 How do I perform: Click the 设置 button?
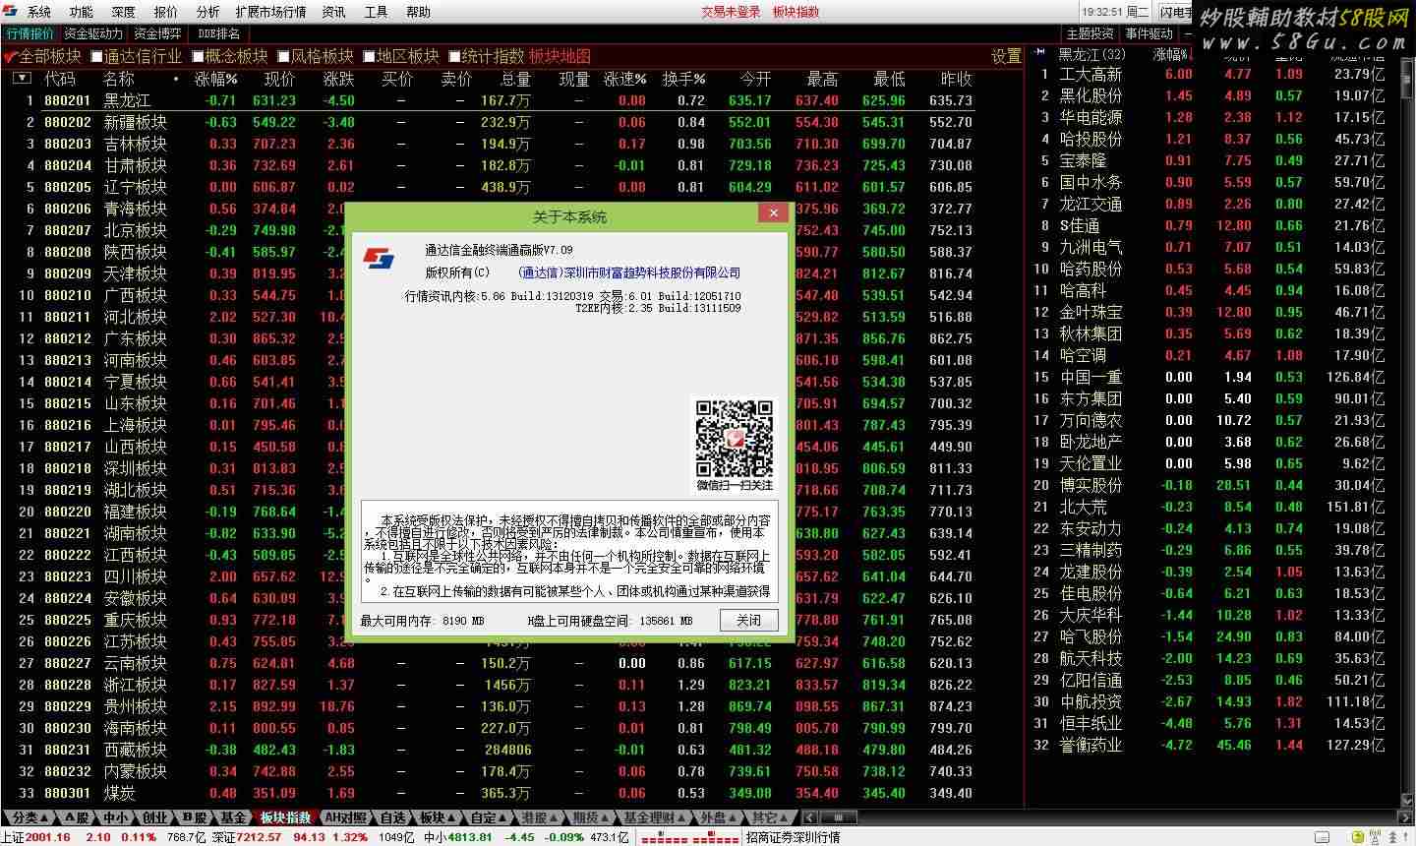tap(1006, 56)
